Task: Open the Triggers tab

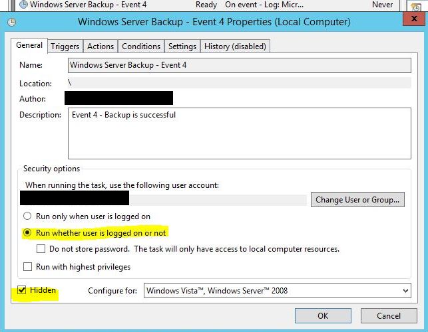Action: coord(65,46)
